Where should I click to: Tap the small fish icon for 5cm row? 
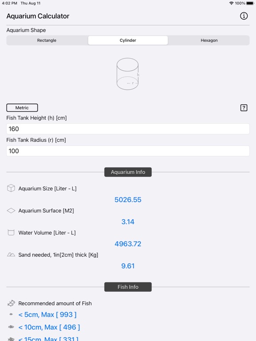11,314
